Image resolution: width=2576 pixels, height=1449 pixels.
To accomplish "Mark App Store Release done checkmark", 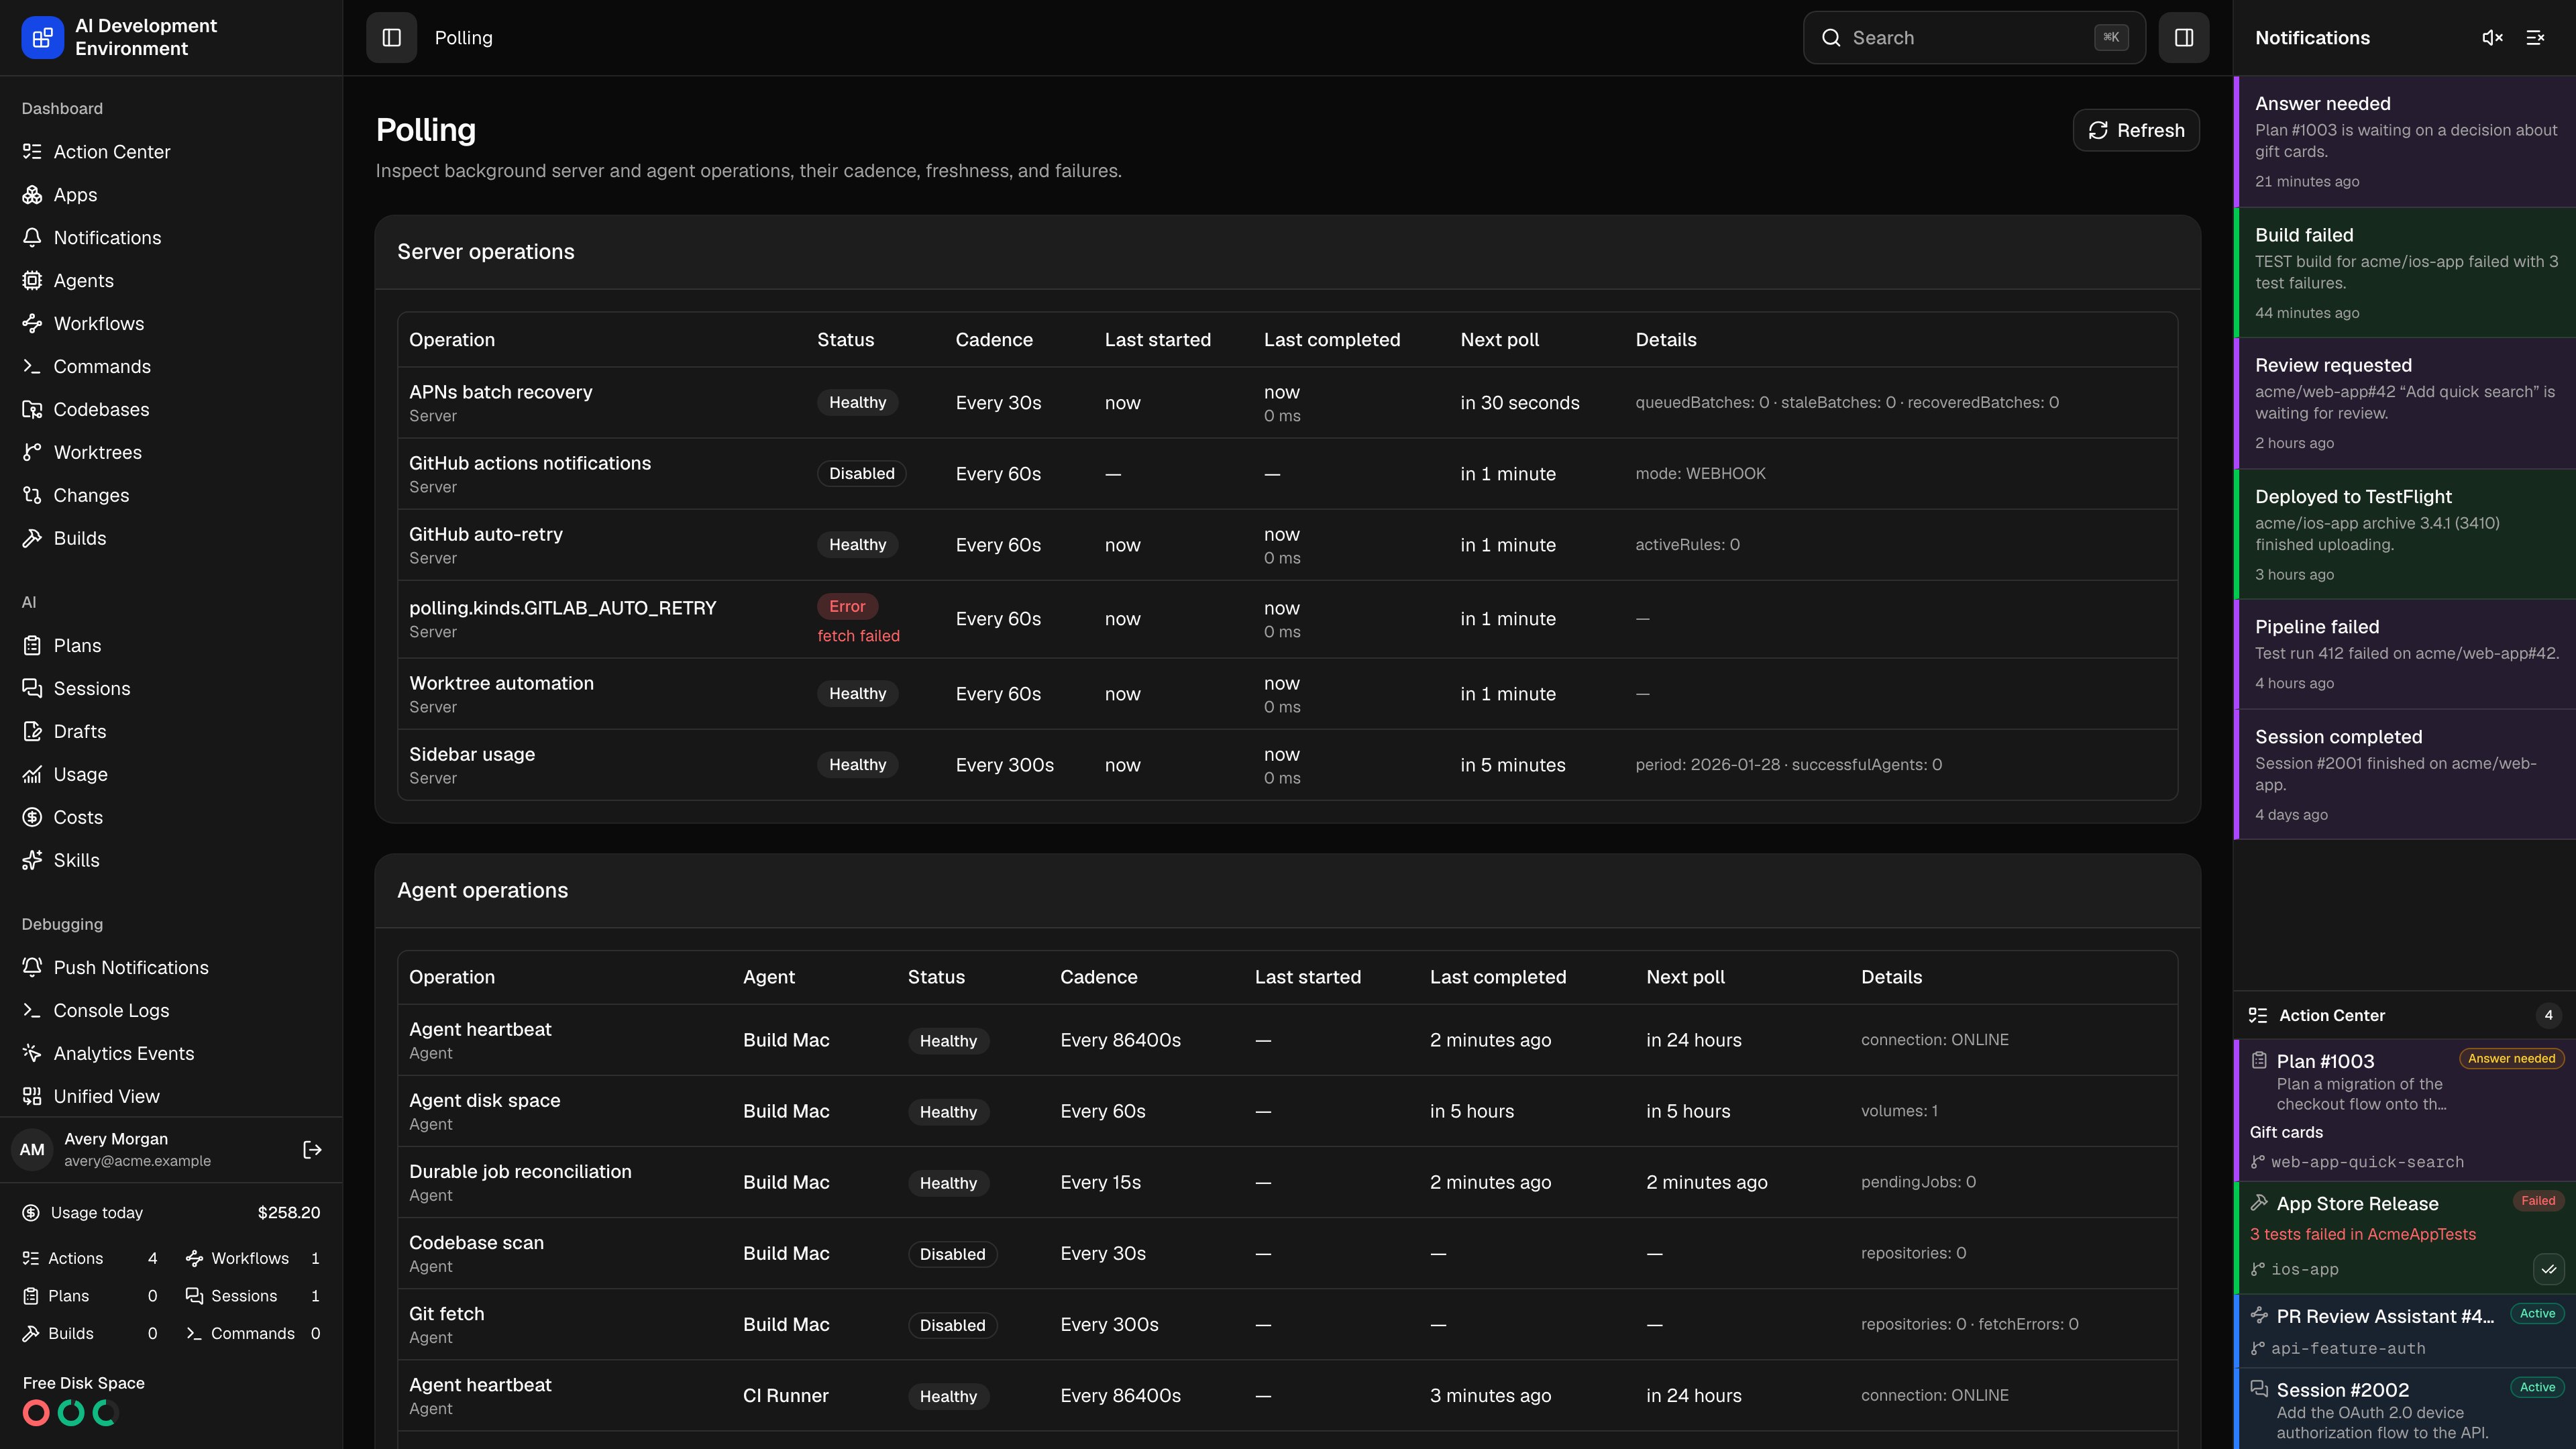I will click(x=2548, y=1269).
